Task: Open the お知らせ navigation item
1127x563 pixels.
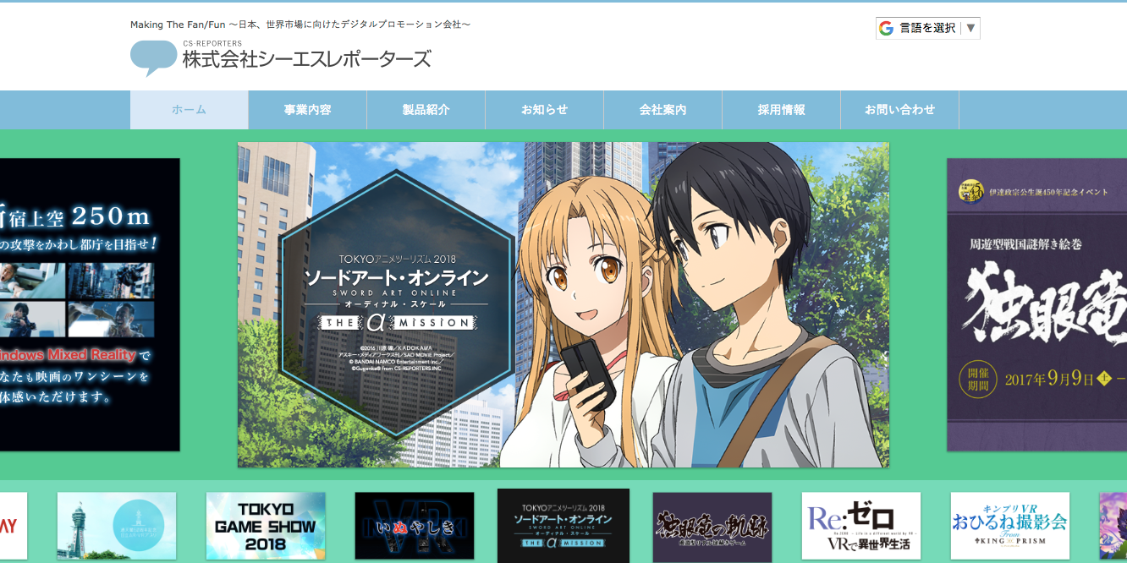Action: [x=544, y=110]
